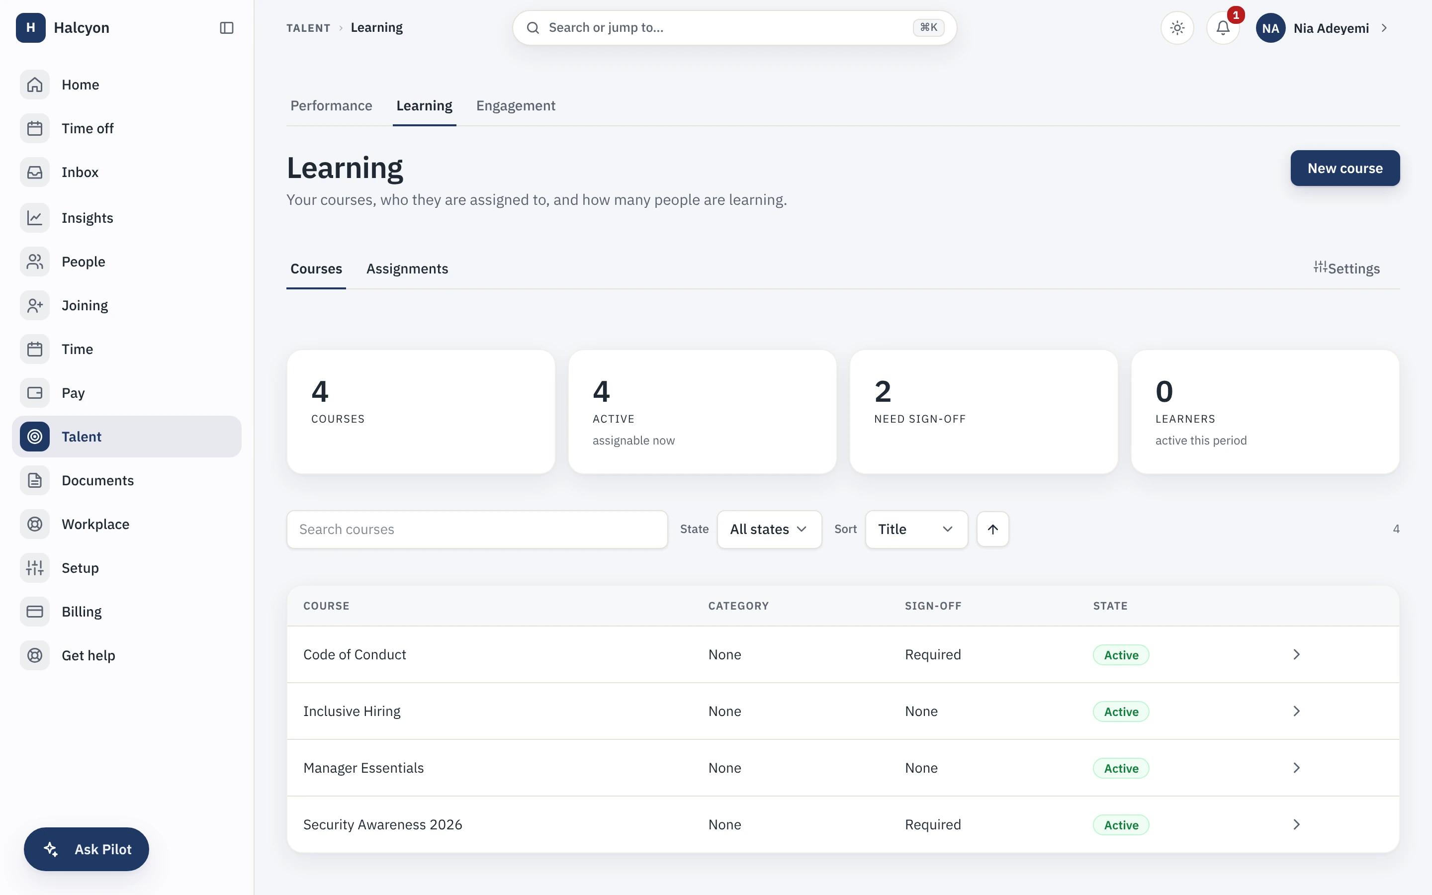This screenshot has height=895, width=1432.
Task: Click the Security Awareness 2026 title
Action: coord(382,825)
